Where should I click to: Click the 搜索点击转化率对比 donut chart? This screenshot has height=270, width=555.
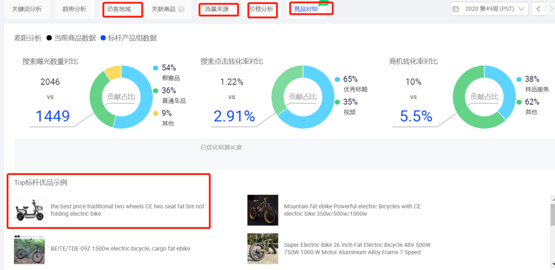tap(303, 97)
